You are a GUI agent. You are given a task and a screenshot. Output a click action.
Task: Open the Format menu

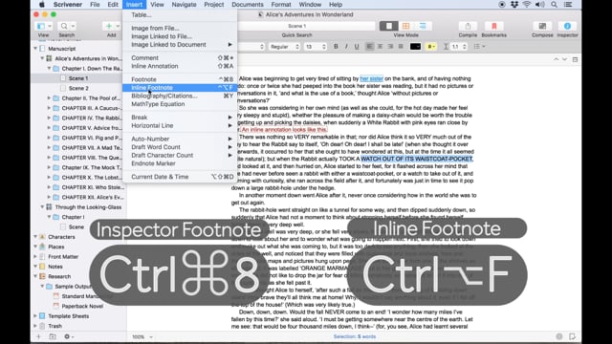pyautogui.click(x=281, y=5)
